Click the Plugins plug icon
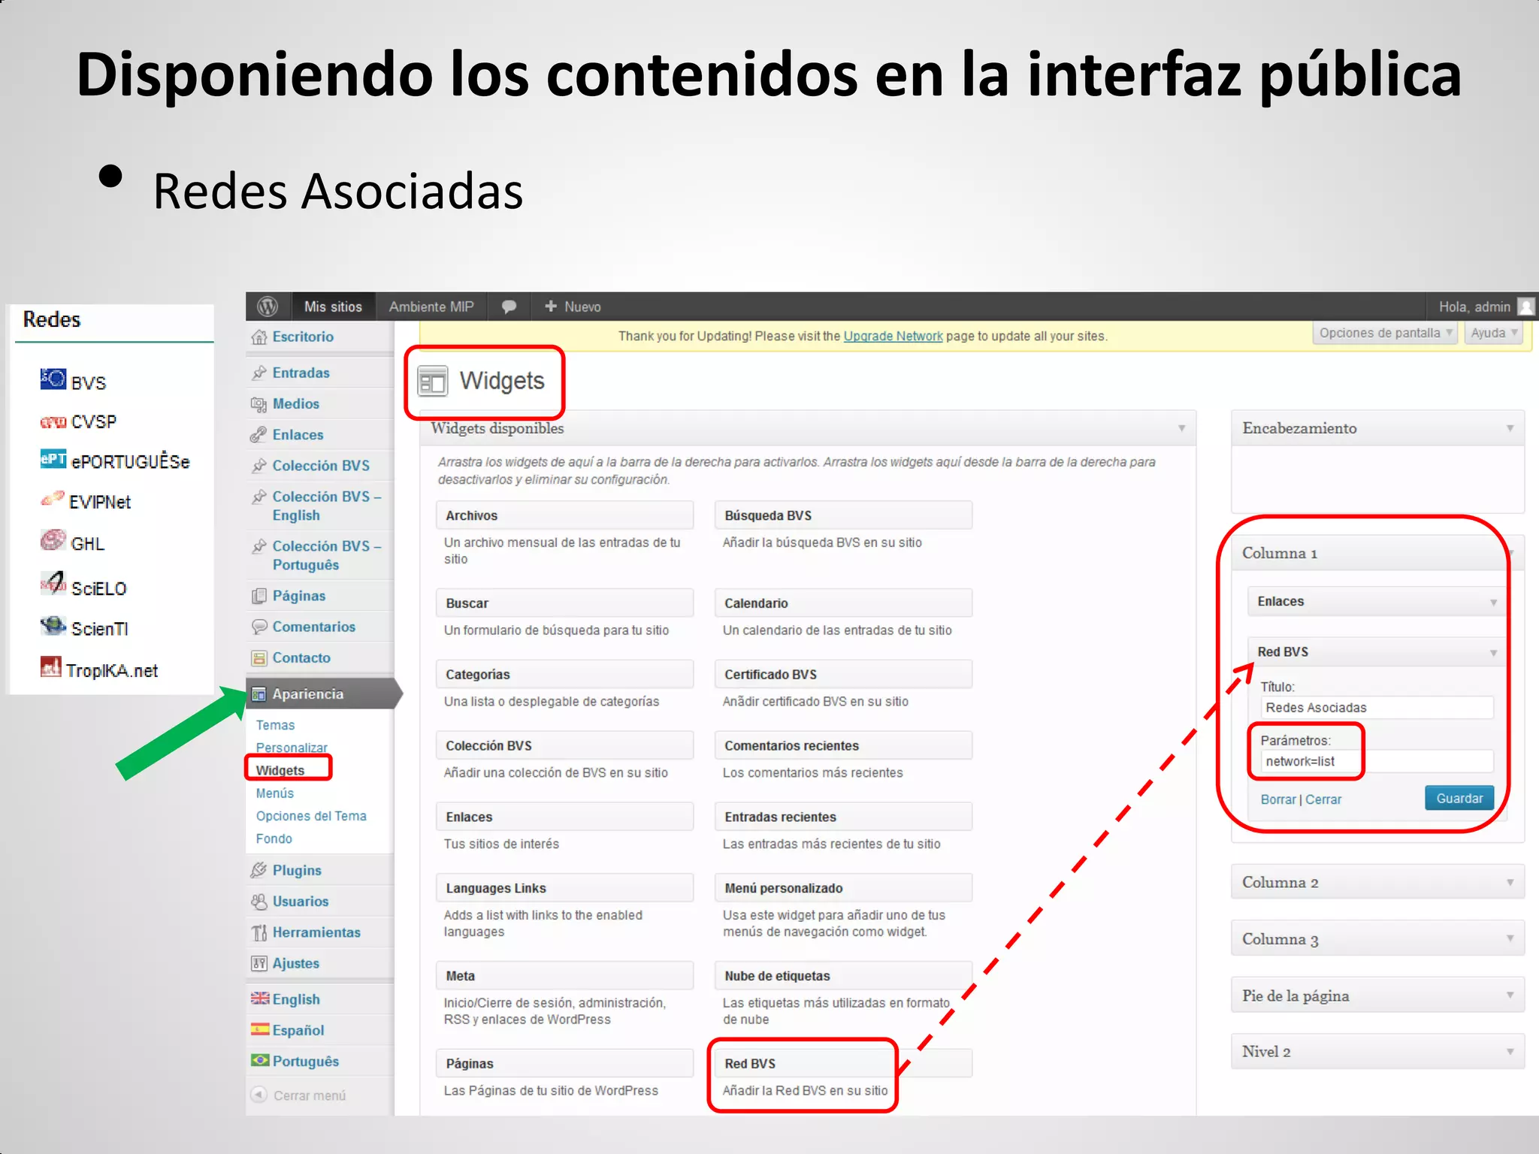The image size is (1539, 1154). [x=259, y=870]
